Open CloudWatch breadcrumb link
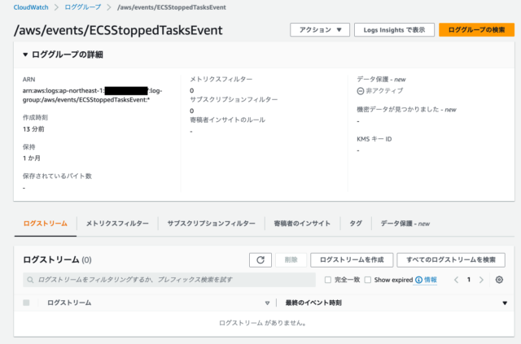This screenshot has width=521, height=344. pos(31,7)
